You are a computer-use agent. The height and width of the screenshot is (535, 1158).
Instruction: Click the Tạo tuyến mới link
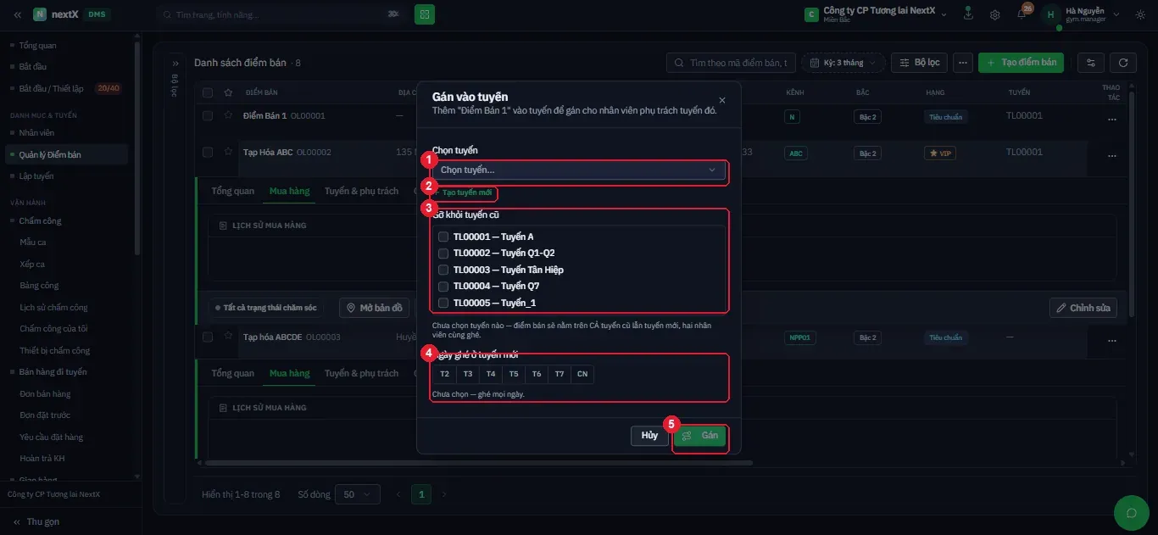(462, 192)
